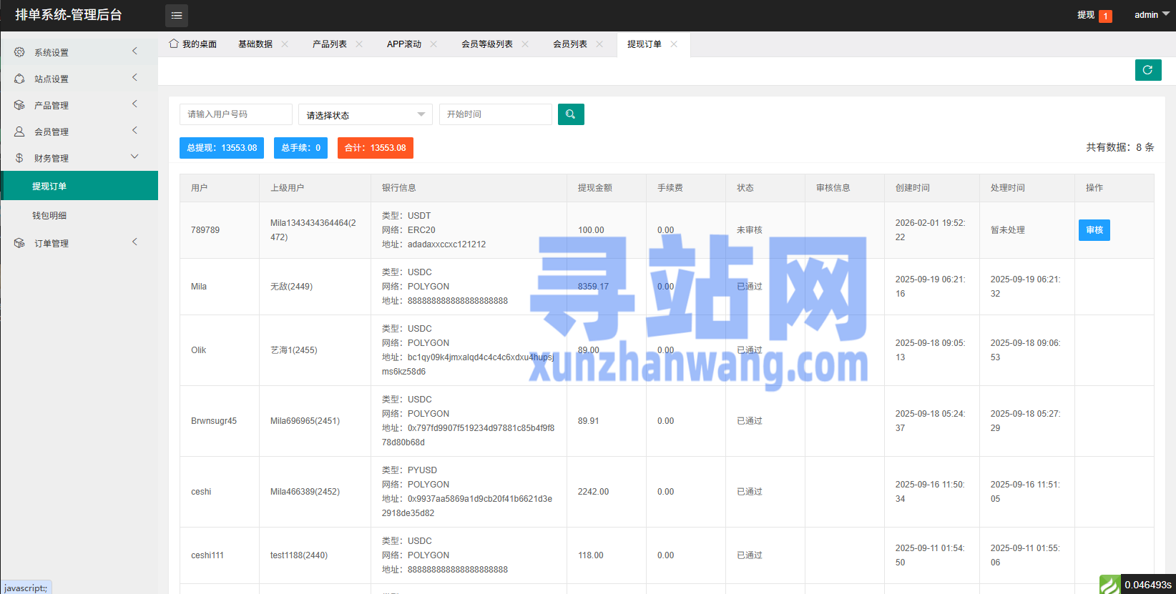Expand the 站点设置 sidebar menu
Image resolution: width=1176 pixels, height=594 pixels.
click(x=79, y=79)
